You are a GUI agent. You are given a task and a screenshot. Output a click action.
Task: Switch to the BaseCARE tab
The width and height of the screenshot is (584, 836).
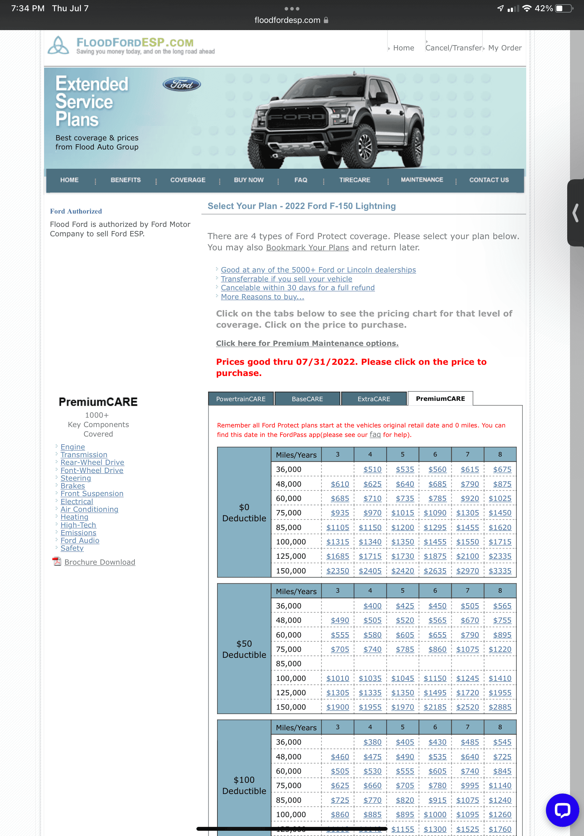307,399
